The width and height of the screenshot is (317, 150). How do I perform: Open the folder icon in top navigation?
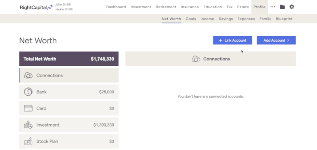point(282,7)
